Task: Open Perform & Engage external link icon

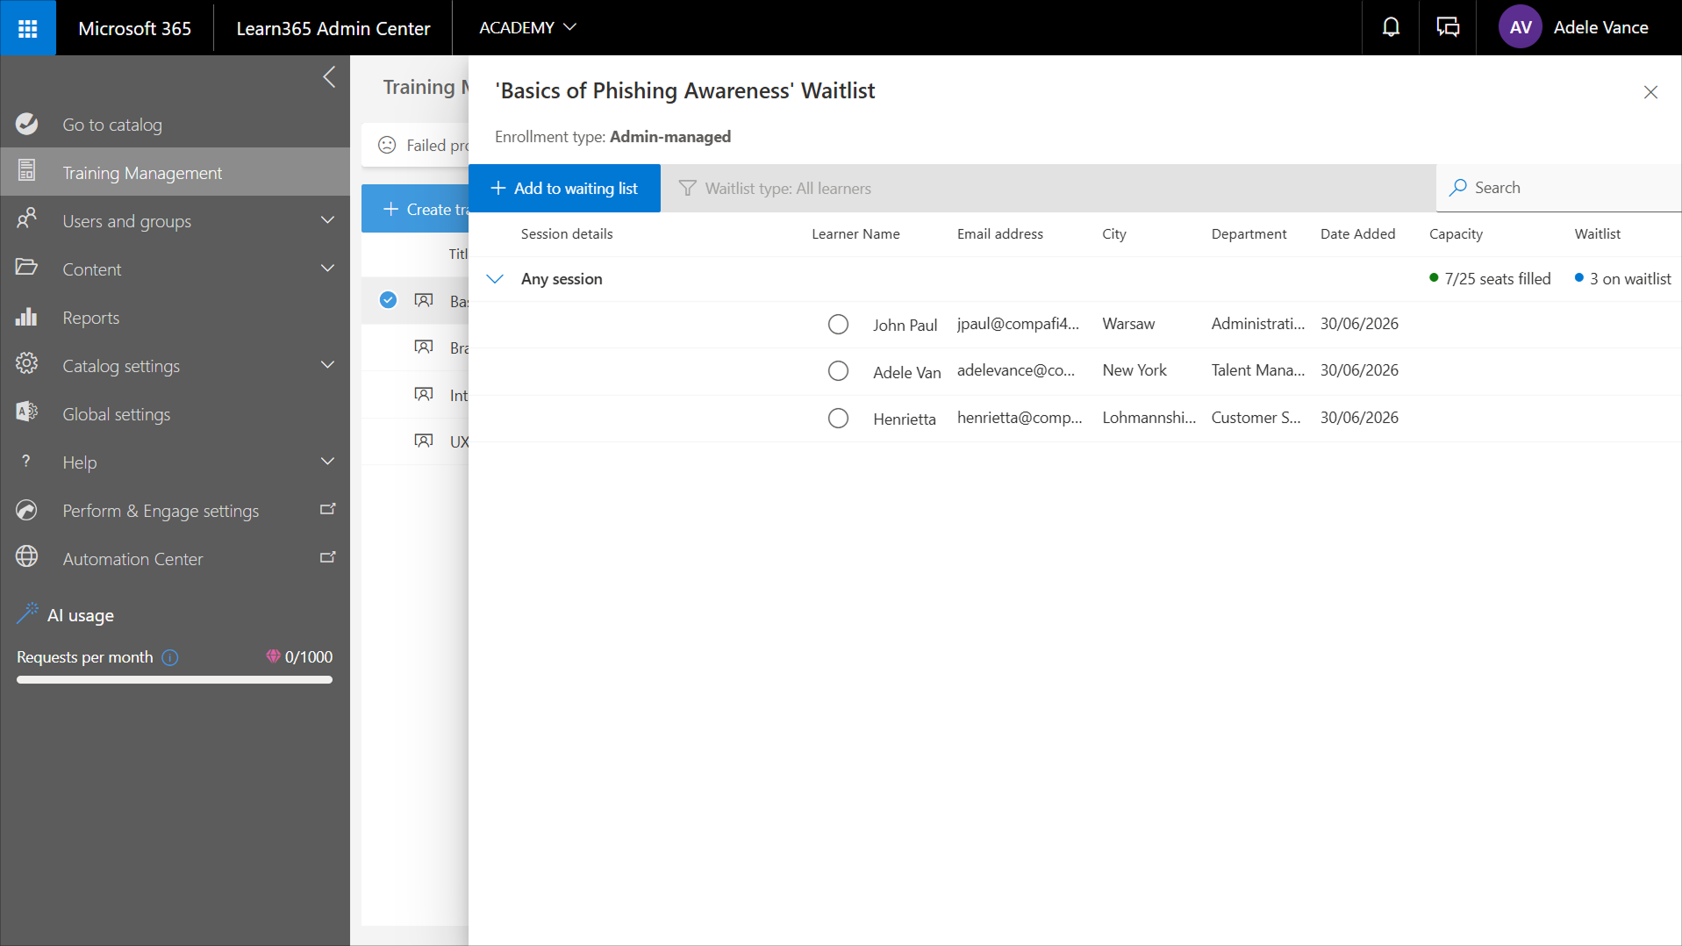Action: click(328, 509)
